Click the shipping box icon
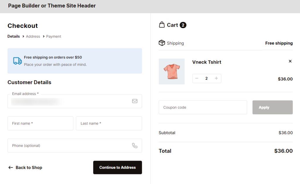 click(x=162, y=43)
